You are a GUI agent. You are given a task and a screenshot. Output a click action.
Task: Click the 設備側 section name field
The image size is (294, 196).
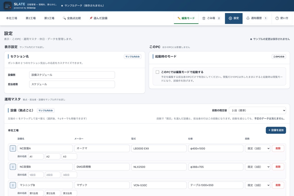click(x=72, y=75)
